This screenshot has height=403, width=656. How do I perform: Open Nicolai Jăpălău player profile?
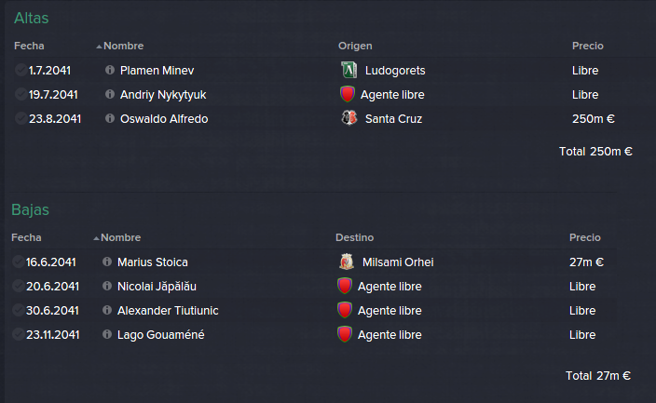coord(157,287)
